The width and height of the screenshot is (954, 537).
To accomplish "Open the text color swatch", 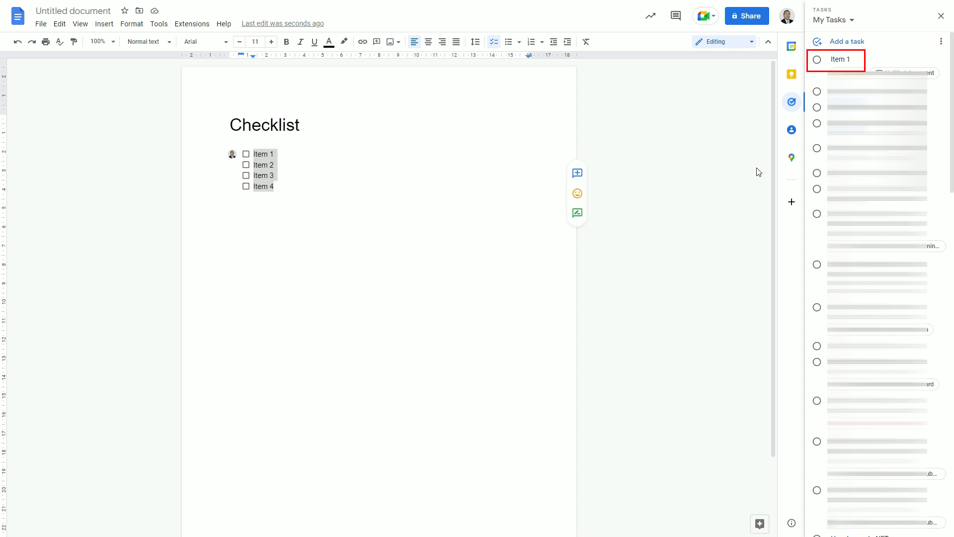I will pyautogui.click(x=328, y=42).
